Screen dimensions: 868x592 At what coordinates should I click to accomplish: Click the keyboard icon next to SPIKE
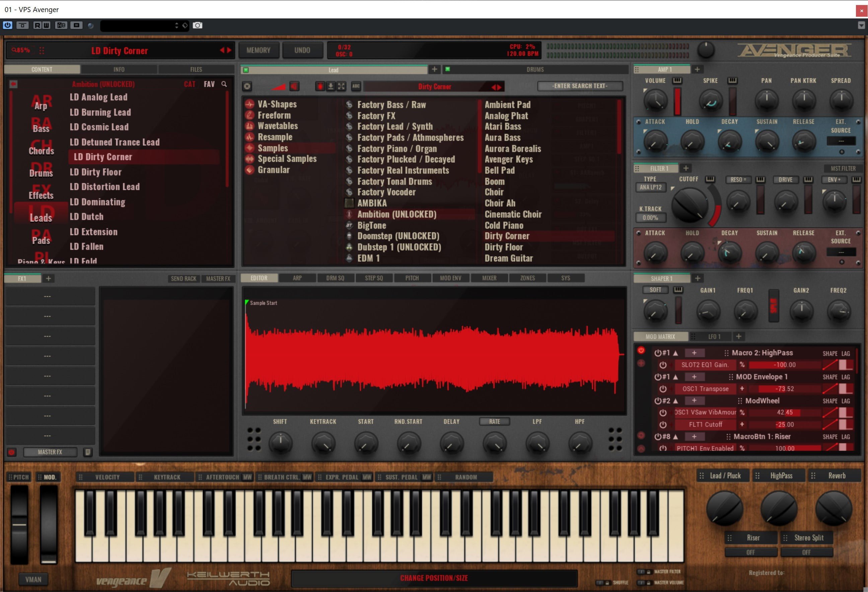[x=732, y=80]
